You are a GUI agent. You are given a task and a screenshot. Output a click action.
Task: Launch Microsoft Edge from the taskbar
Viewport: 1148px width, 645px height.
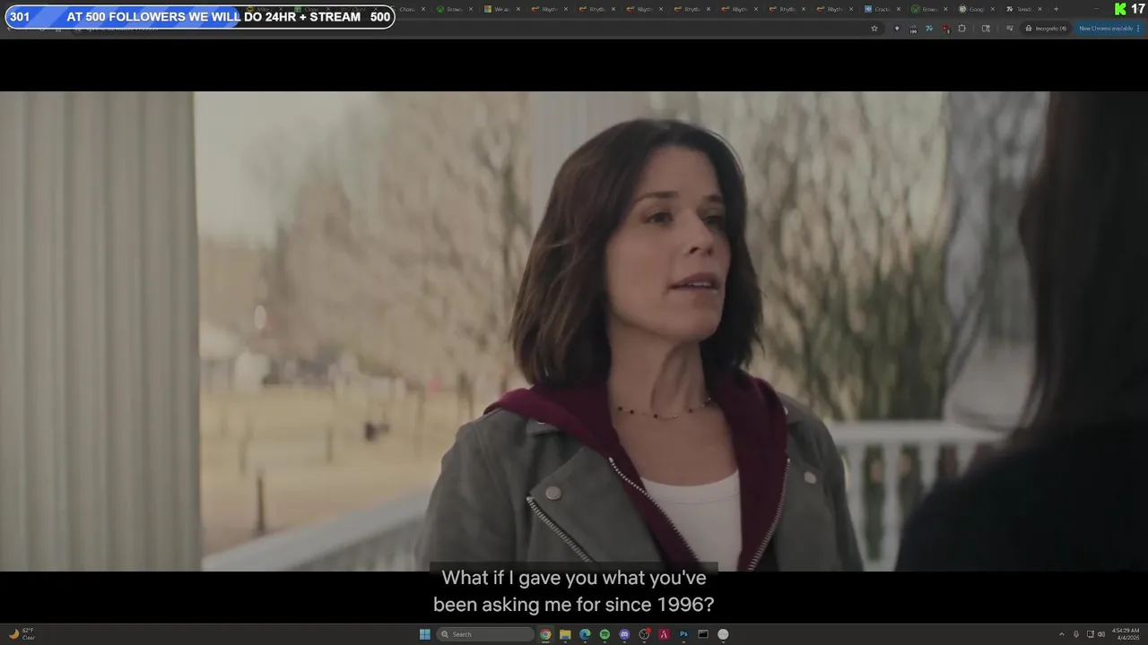[585, 634]
